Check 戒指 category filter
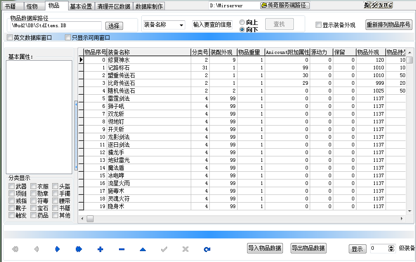 point(12,201)
